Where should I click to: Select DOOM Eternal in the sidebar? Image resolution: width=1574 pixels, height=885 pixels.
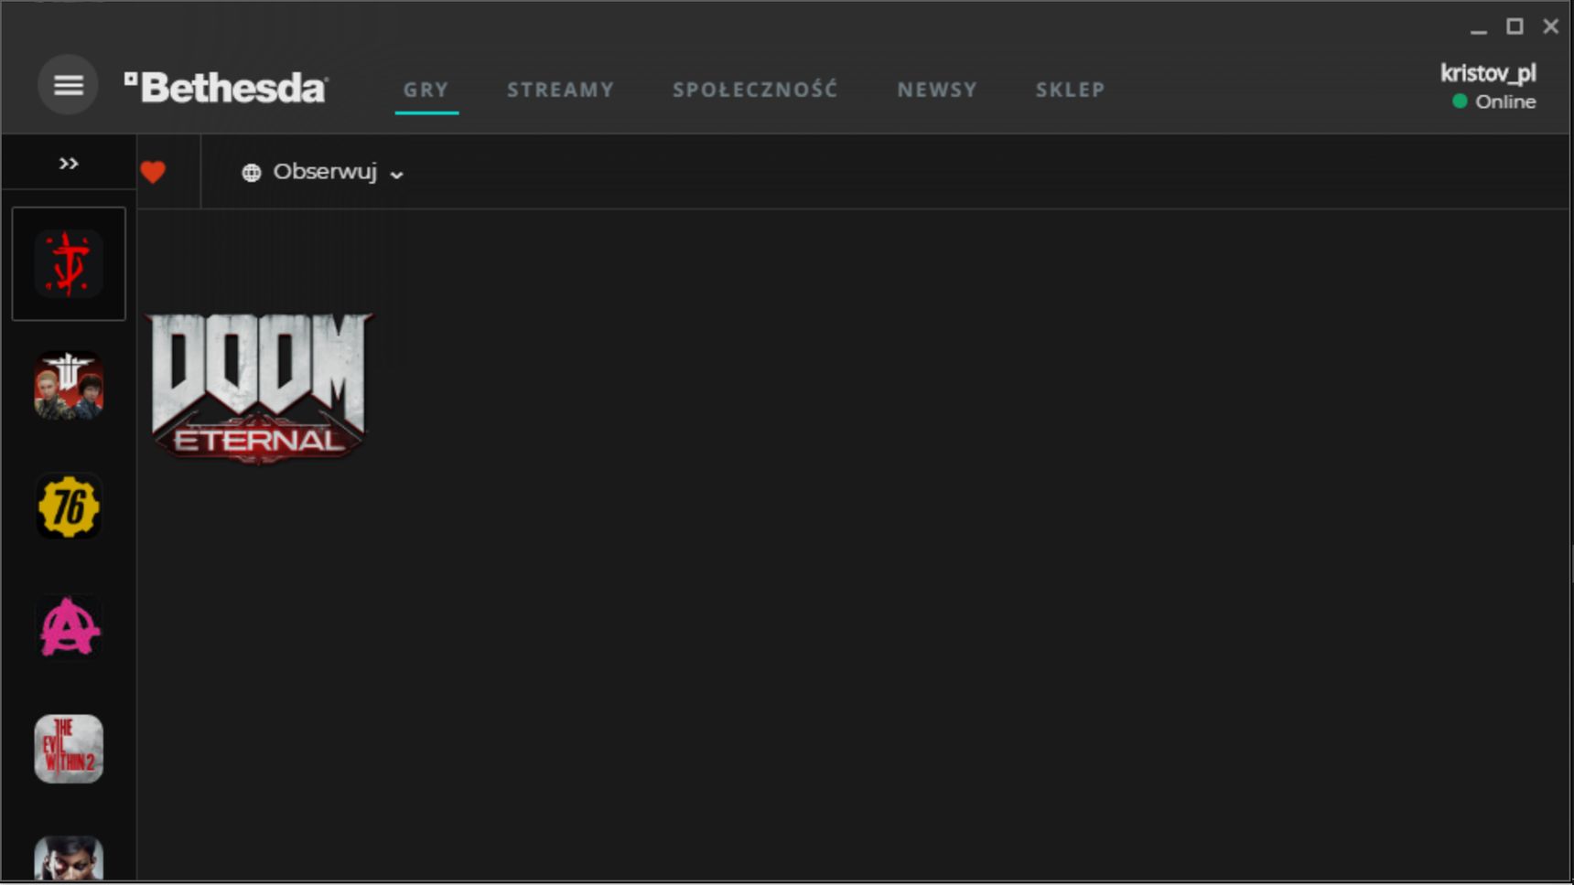click(x=69, y=264)
